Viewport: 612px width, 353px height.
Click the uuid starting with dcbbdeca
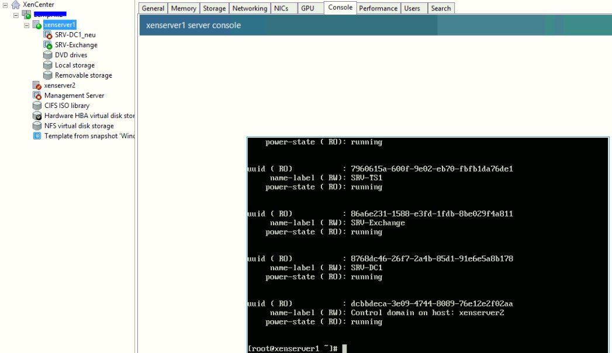tap(432, 303)
